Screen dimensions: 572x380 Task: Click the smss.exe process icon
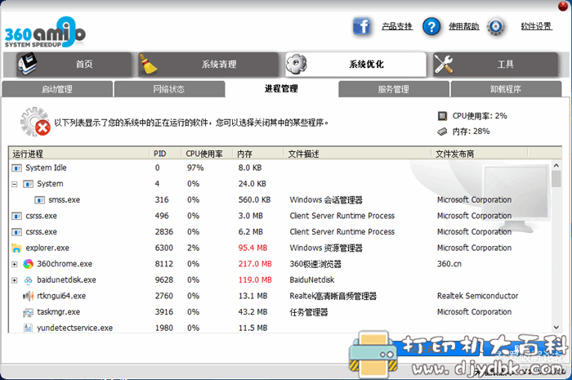(39, 200)
